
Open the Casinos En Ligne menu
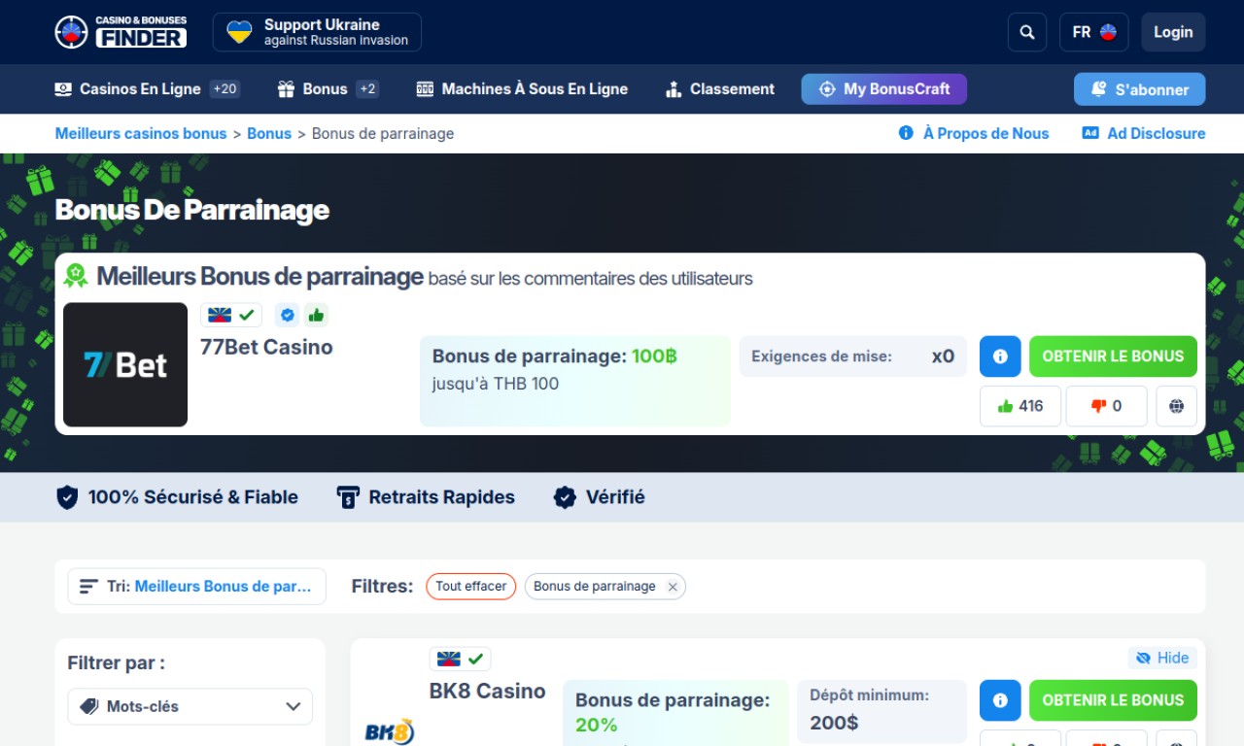tap(147, 89)
